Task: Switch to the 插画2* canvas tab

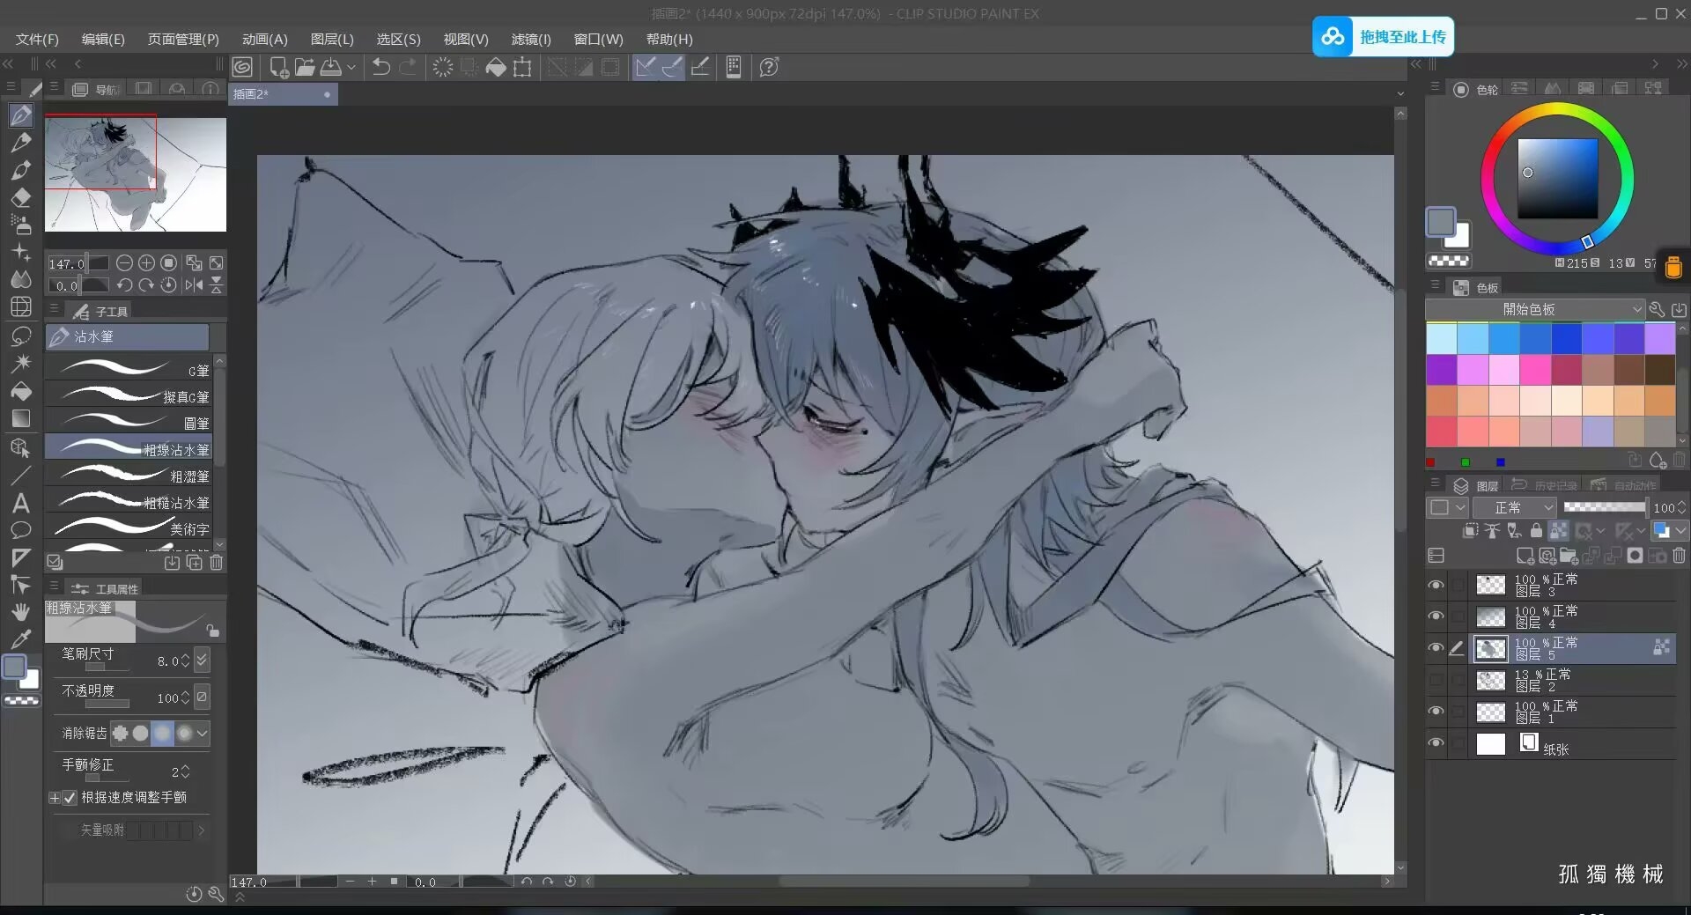Action: pos(283,94)
